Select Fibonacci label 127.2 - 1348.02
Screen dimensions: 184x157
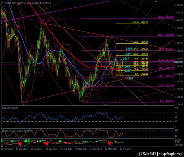pyautogui.click(x=140, y=49)
